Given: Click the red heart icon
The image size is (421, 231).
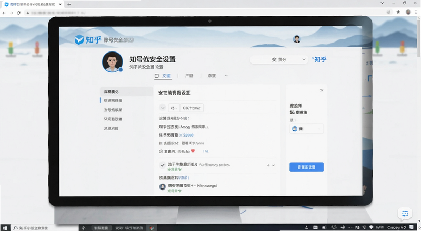Looking at the screenshot, I should click(x=193, y=151).
